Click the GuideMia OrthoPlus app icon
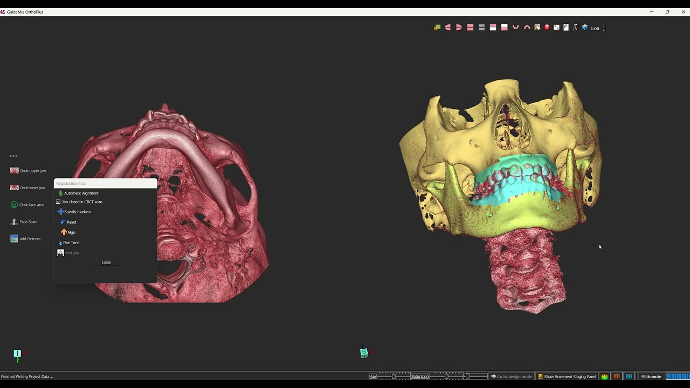Screen dimensions: 690x388 [3, 12]
